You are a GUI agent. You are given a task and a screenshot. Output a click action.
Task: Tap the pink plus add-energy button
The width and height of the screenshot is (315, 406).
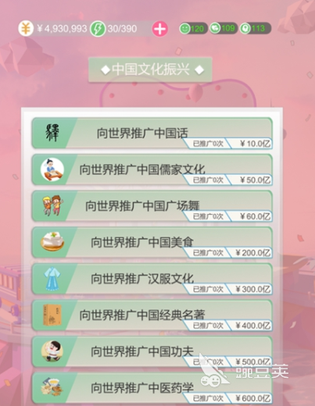point(159,29)
